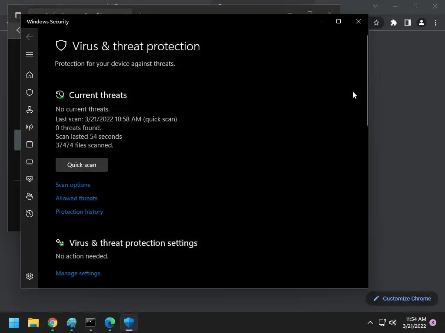
Task: Open volume control tray icon
Action: coord(393,323)
